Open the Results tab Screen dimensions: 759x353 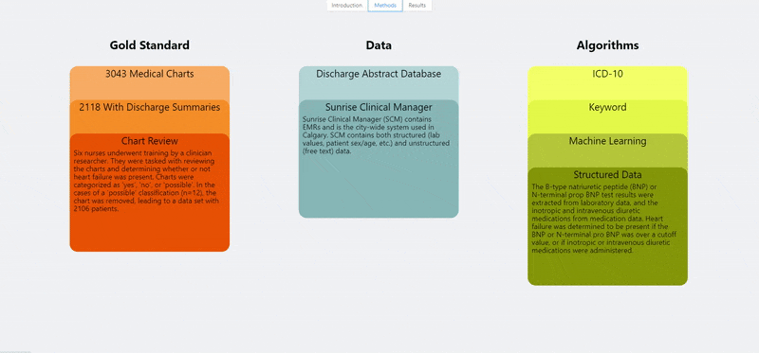point(417,6)
